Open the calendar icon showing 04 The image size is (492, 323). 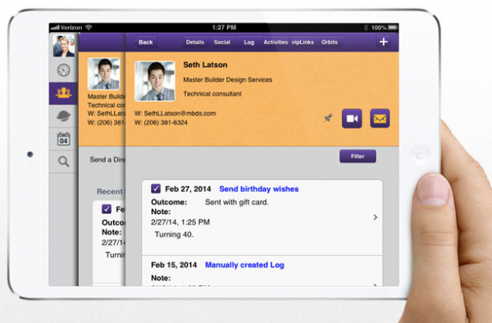(x=63, y=139)
